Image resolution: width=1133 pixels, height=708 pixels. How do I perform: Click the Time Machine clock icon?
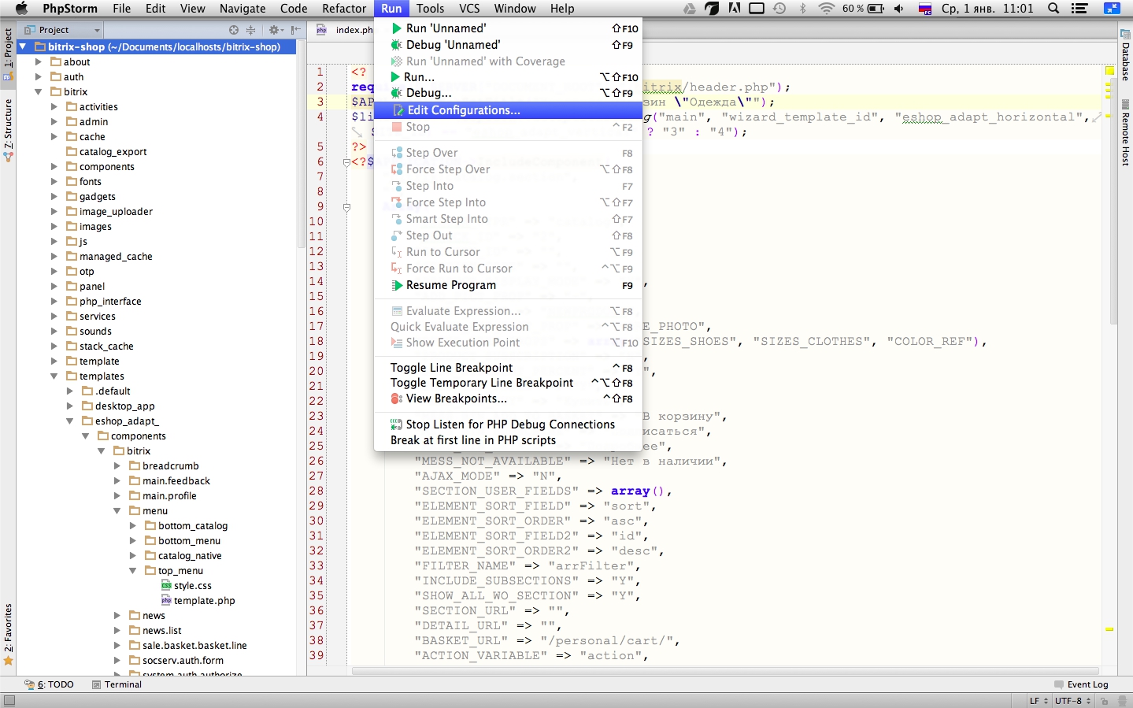[x=779, y=9]
